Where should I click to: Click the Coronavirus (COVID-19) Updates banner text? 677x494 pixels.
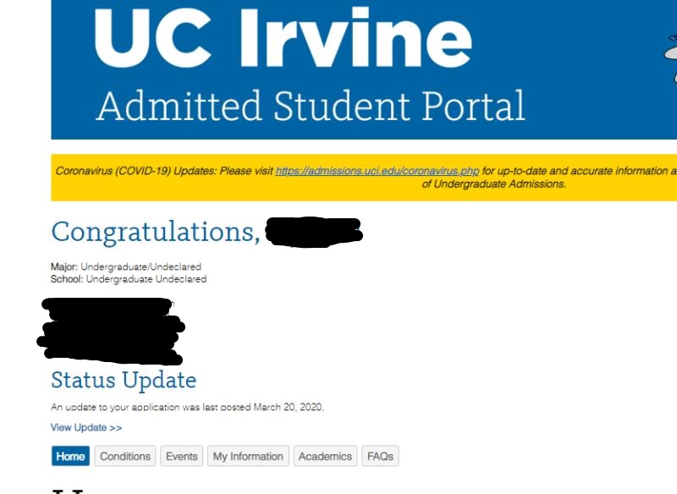pyautogui.click(x=164, y=171)
